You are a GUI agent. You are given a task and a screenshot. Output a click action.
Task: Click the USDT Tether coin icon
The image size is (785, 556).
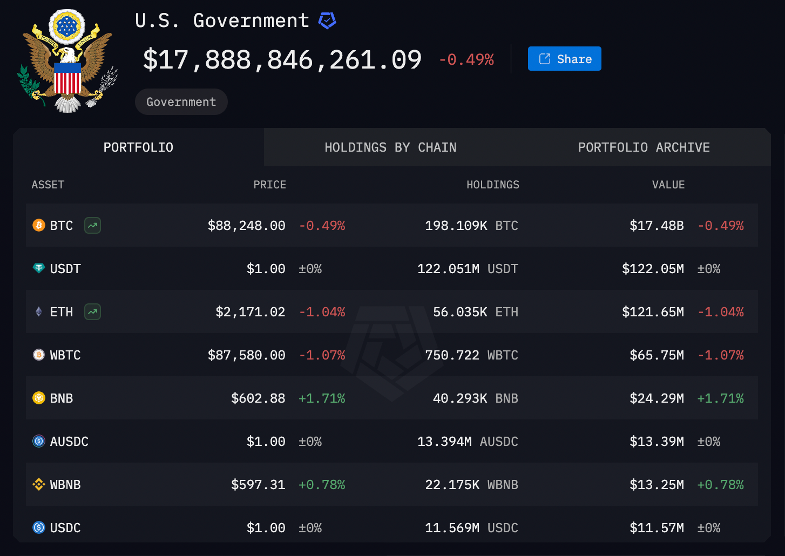tap(38, 268)
